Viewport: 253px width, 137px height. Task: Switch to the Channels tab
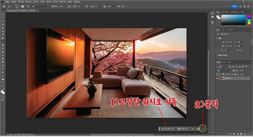pos(224,62)
